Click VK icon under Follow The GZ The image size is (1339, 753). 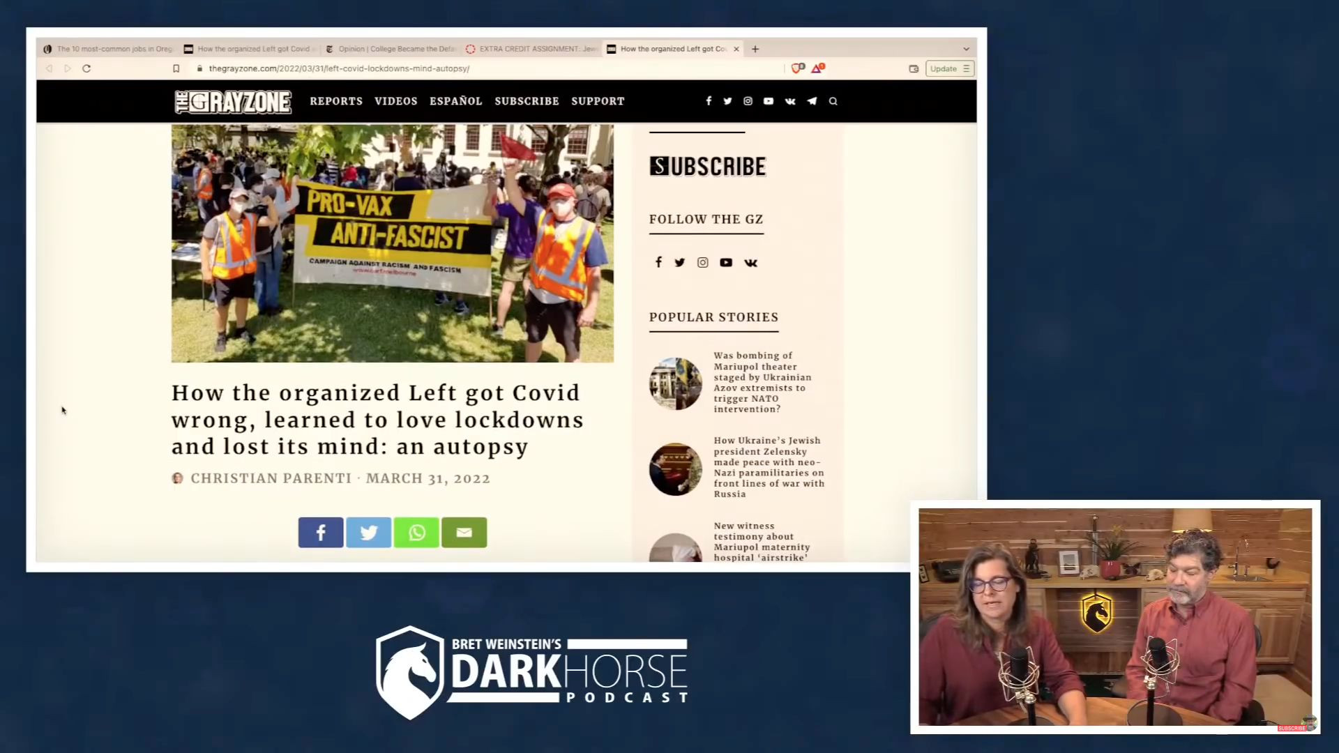coord(750,262)
